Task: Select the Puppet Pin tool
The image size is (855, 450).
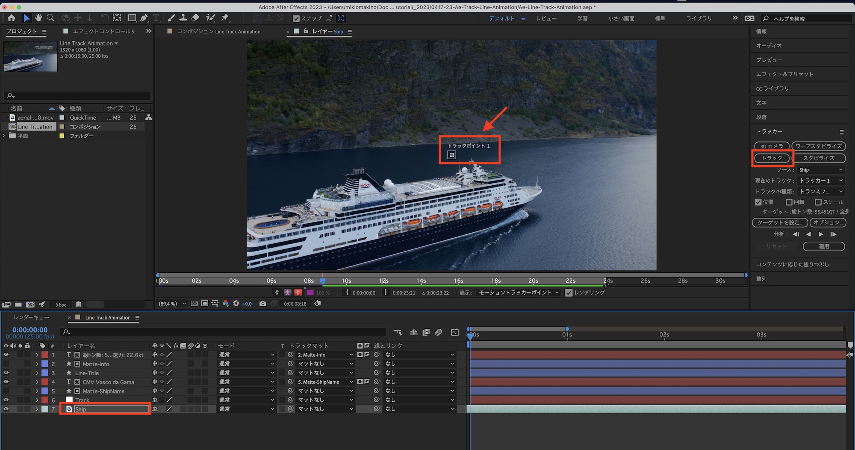Action: [x=225, y=18]
